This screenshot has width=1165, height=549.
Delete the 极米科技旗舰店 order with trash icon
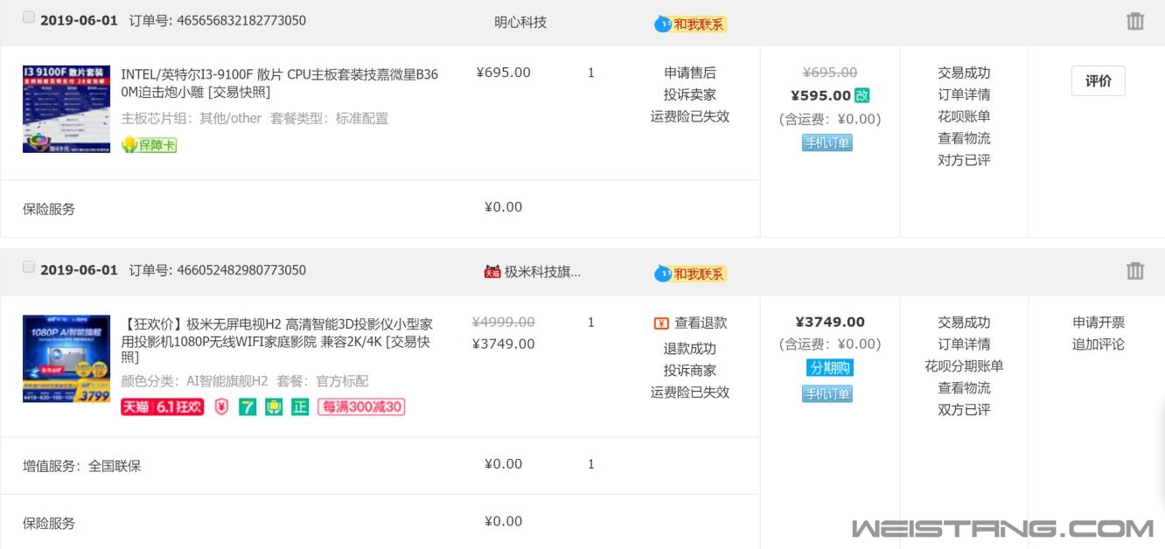tap(1134, 270)
